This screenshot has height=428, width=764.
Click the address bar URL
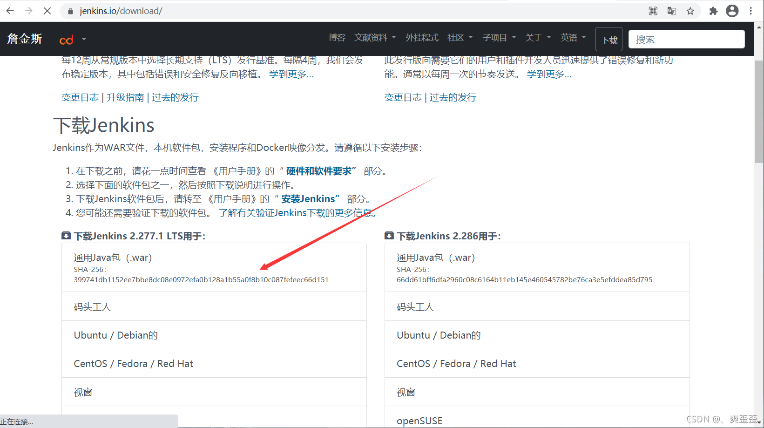[x=121, y=11]
